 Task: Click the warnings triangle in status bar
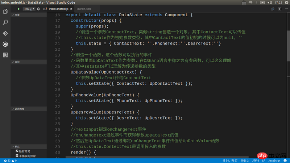(13, 161)
